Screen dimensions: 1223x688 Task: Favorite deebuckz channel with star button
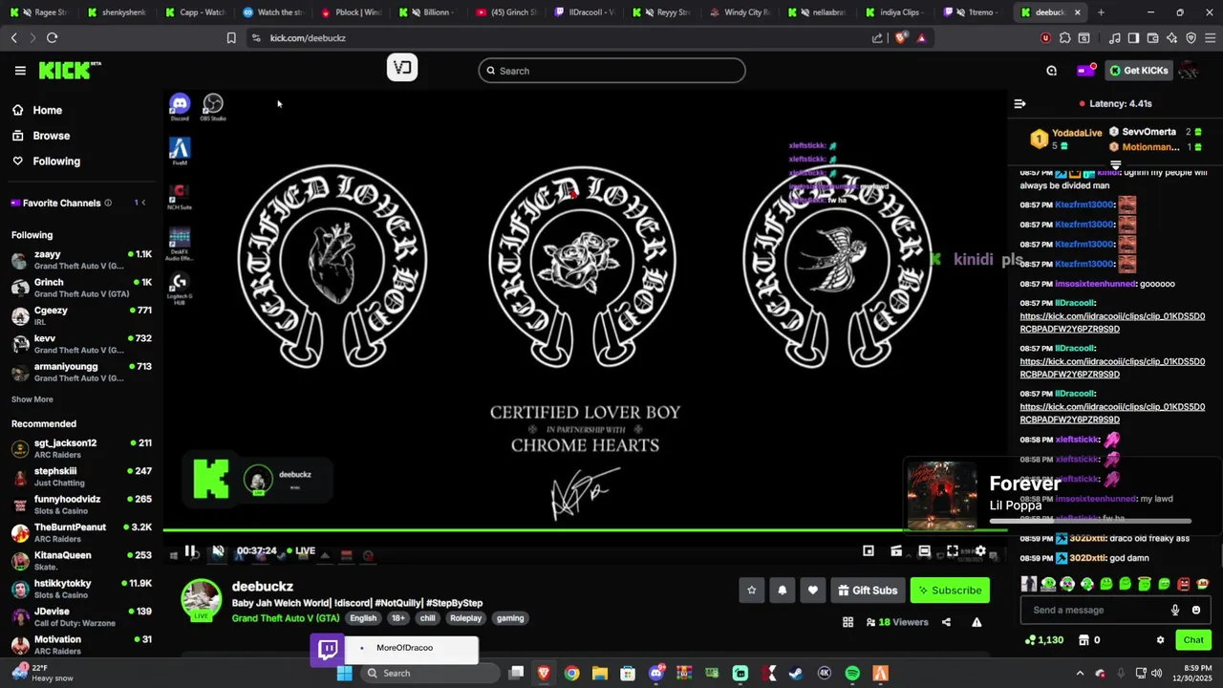click(751, 591)
